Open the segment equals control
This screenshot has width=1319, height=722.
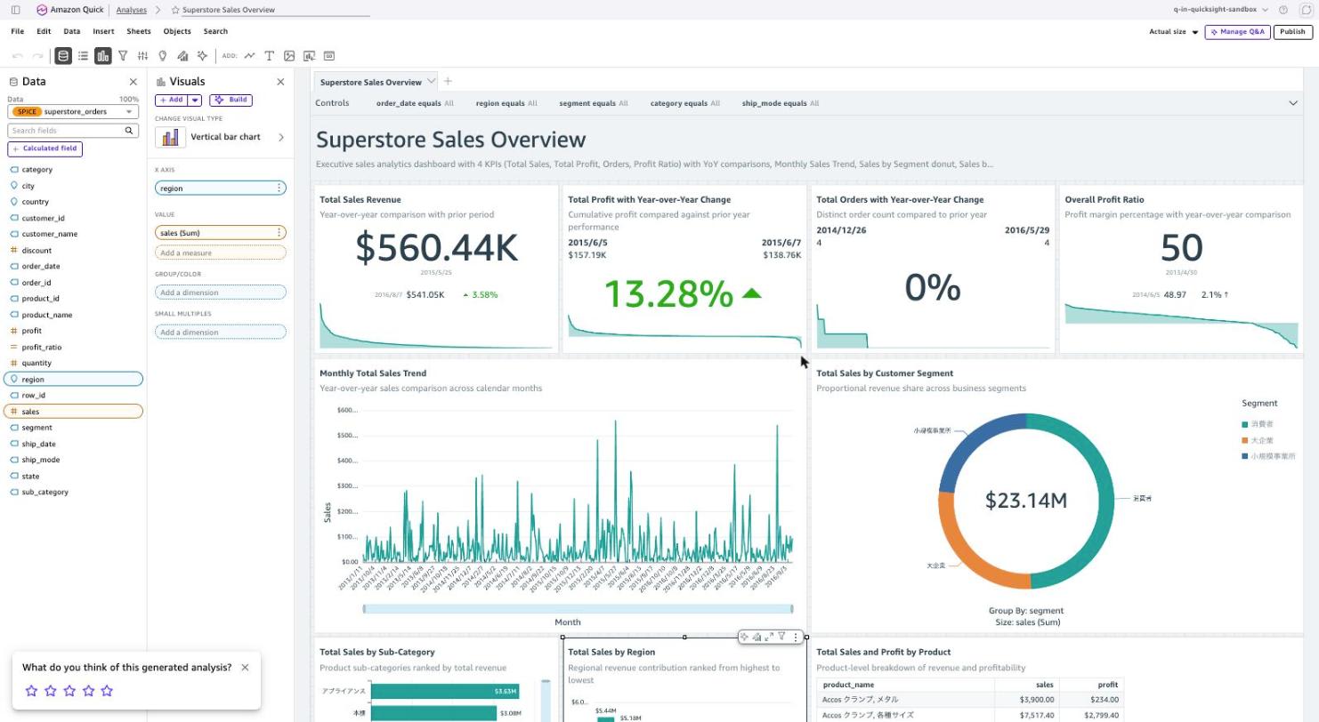tap(594, 103)
